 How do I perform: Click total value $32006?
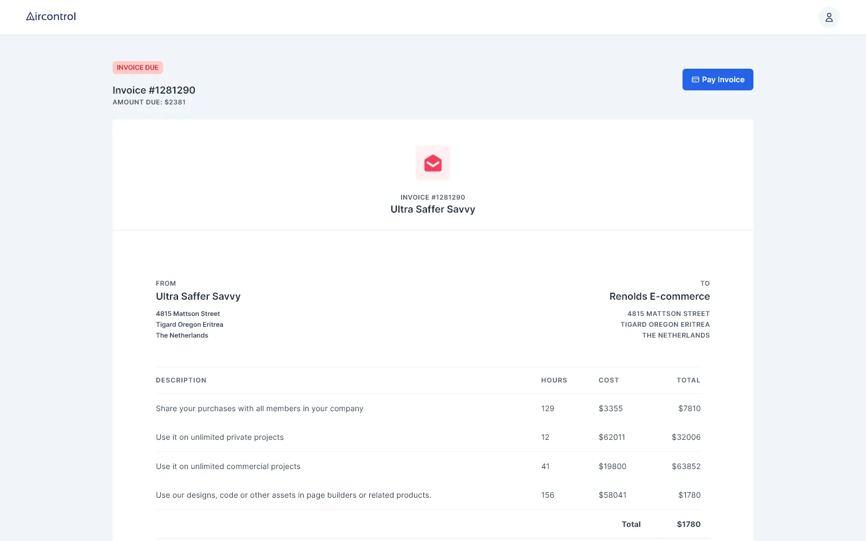(x=686, y=437)
